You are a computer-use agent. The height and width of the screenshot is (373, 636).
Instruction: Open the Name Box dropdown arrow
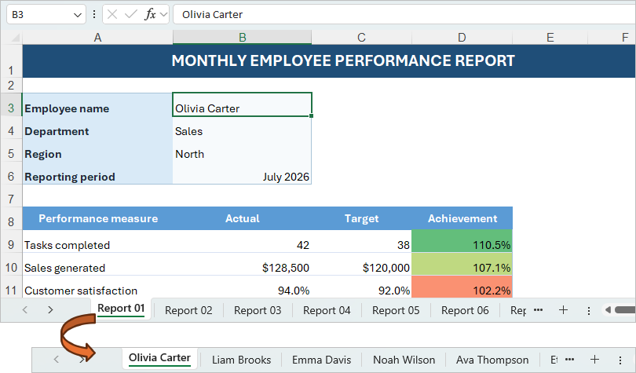click(x=78, y=15)
